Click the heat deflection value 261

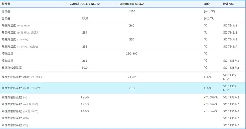pos(85,33)
